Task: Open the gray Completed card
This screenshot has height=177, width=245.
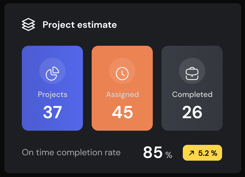Action: (192, 88)
